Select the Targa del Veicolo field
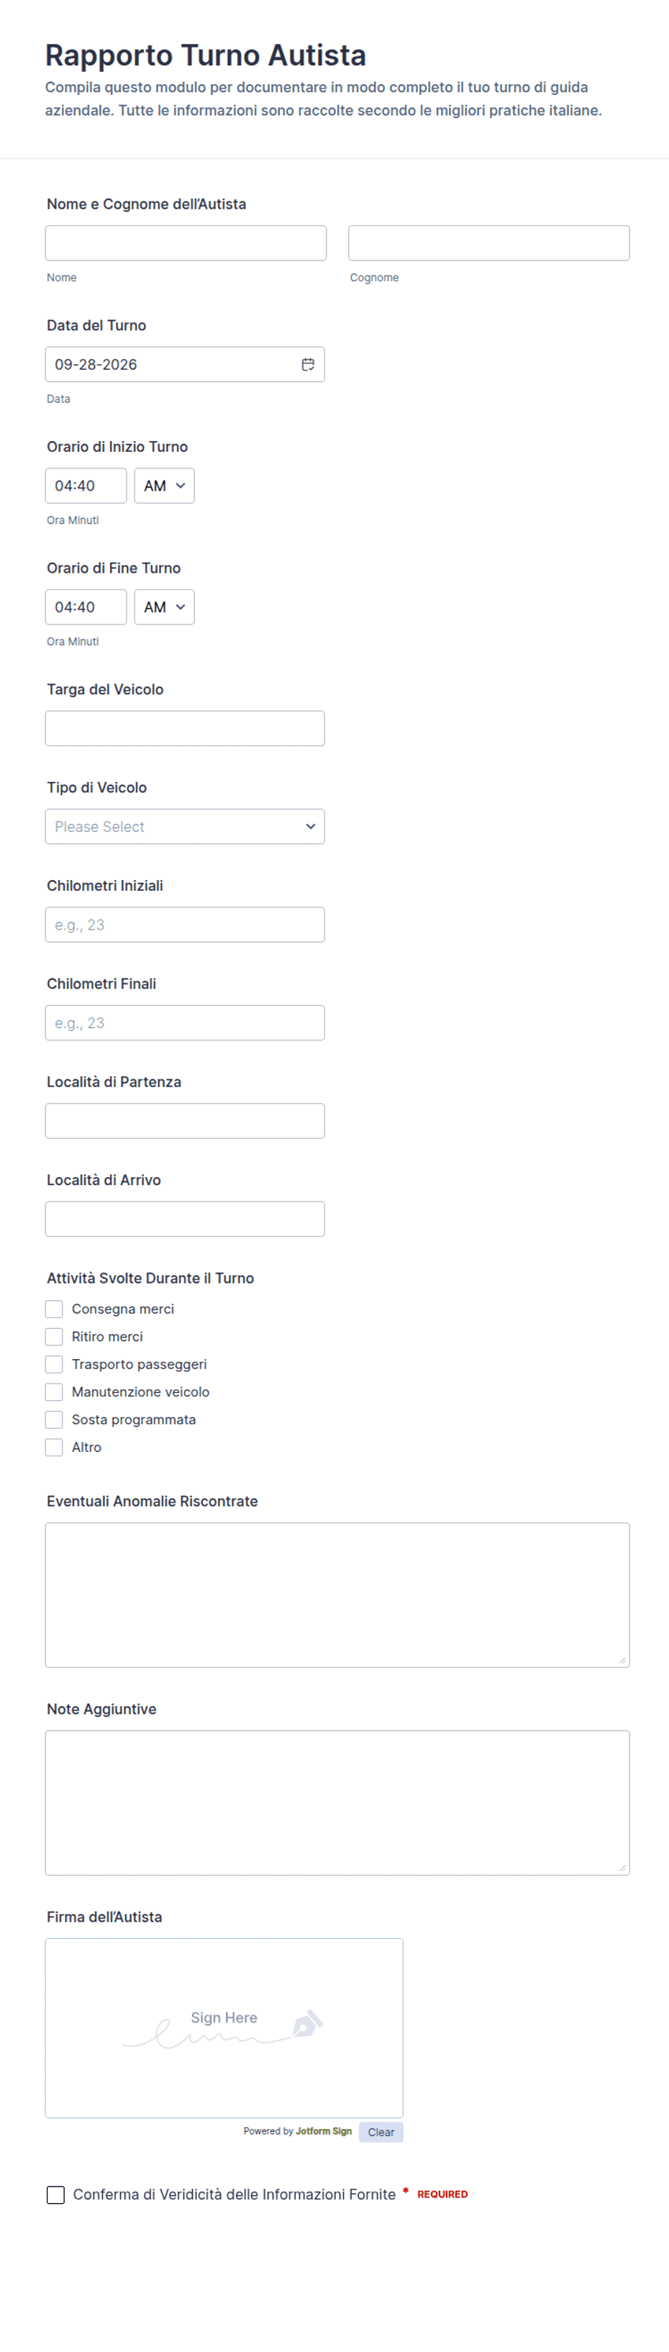 click(x=186, y=729)
